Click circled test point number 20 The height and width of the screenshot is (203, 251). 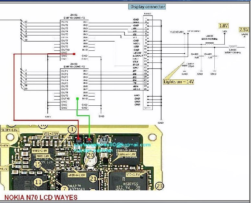(91, 155)
